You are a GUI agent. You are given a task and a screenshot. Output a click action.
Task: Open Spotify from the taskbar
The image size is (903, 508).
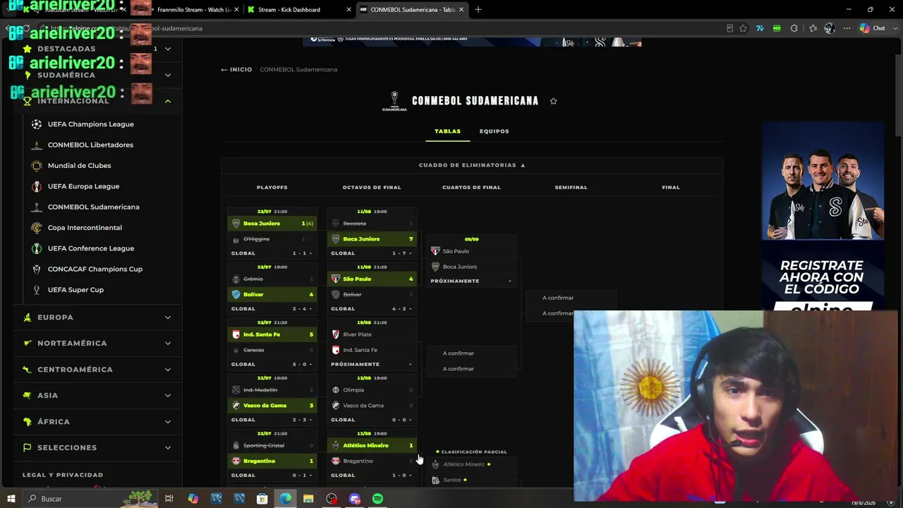pyautogui.click(x=378, y=499)
